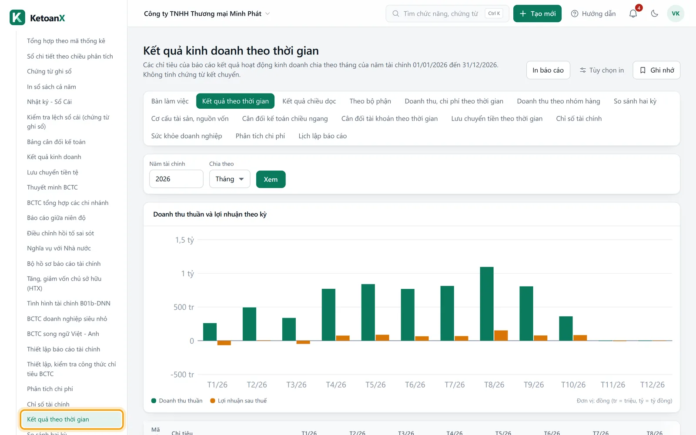The width and height of the screenshot is (696, 435).
Task: Go to Chỉ số tài chính tab
Action: pyautogui.click(x=579, y=118)
